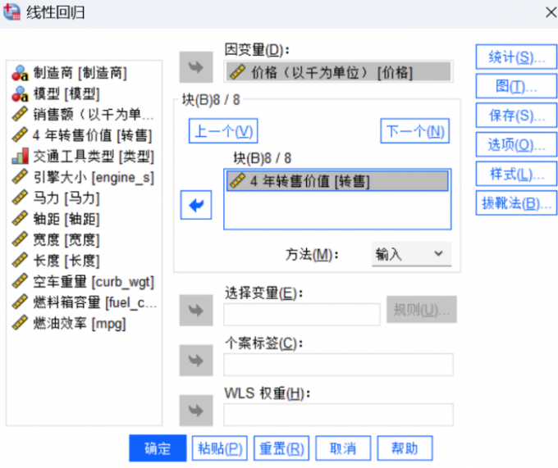Image resolution: width=558 pixels, height=468 pixels.
Task: Click the 取消 button
Action: point(343,448)
